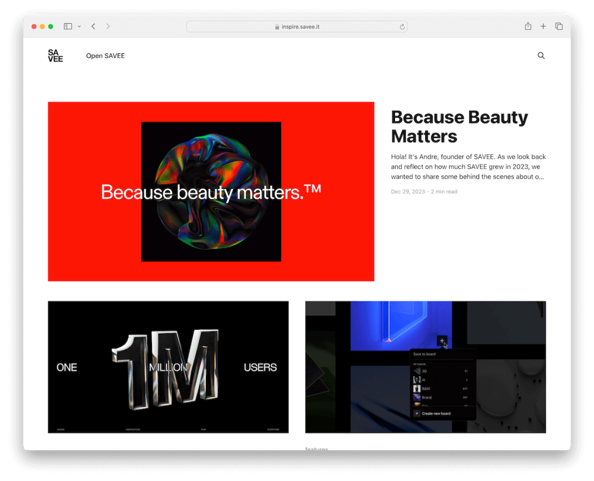
Task: Open the Save to board feature thumbnail
Action: click(x=425, y=367)
